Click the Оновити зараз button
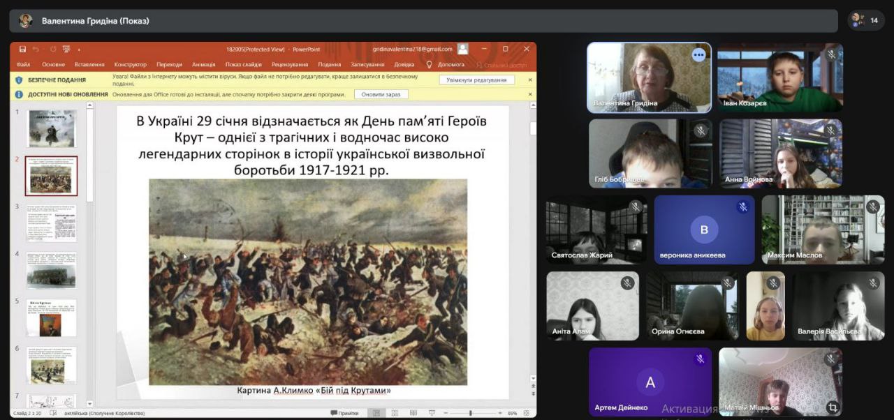The width and height of the screenshot is (894, 420). click(x=381, y=94)
